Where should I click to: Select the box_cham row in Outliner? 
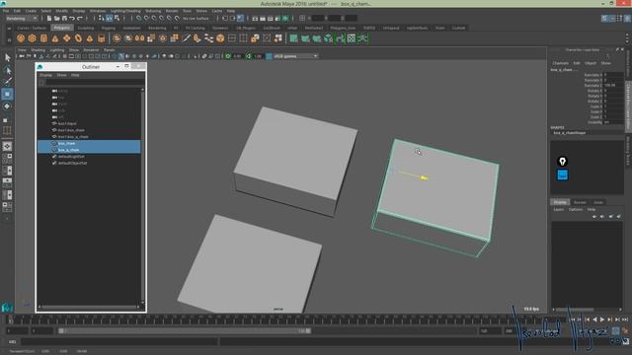point(89,143)
